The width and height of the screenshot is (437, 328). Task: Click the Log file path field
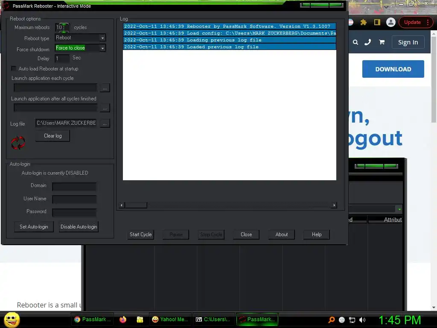tap(66, 123)
